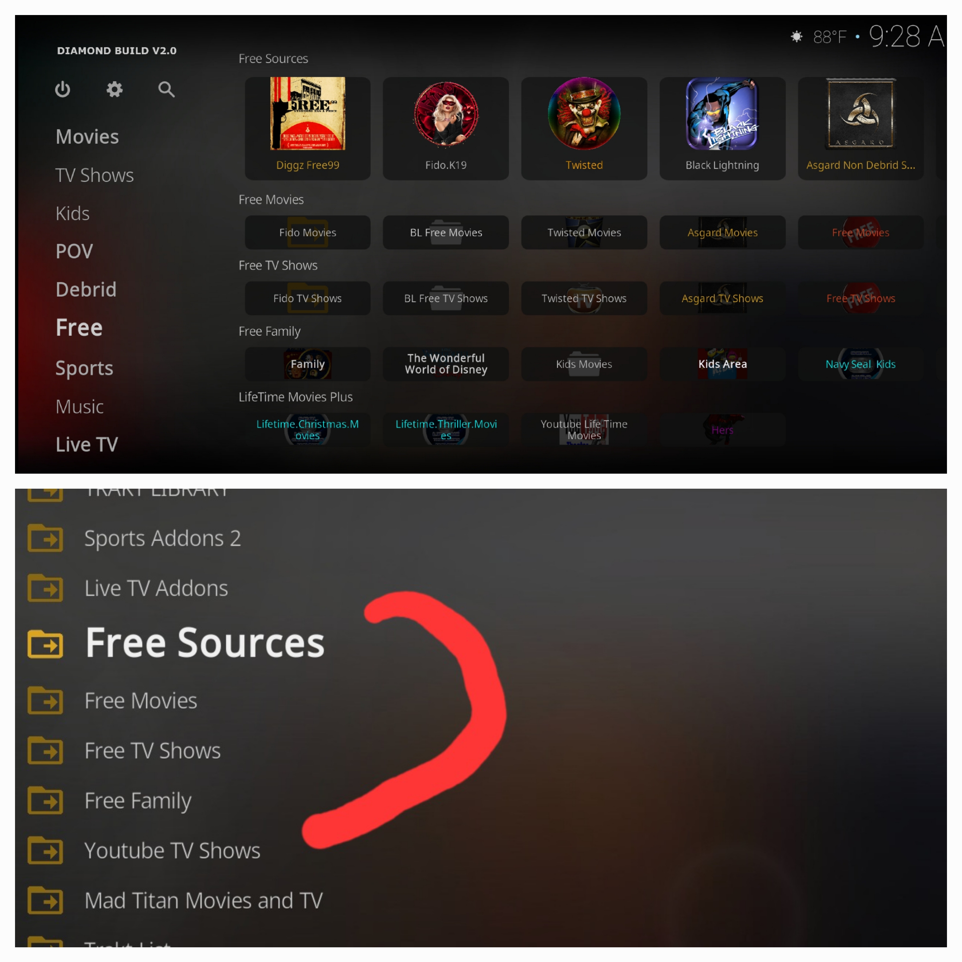Open the Fido Movies button

308,232
